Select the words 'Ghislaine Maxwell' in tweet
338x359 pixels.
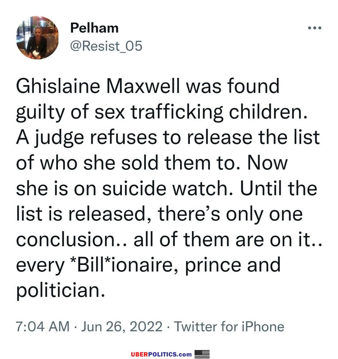click(98, 86)
